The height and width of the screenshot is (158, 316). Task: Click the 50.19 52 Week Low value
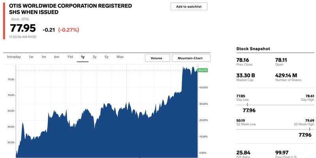(x=241, y=121)
